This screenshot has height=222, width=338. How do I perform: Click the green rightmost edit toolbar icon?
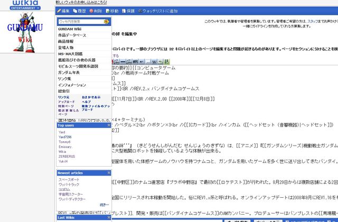click(x=167, y=62)
